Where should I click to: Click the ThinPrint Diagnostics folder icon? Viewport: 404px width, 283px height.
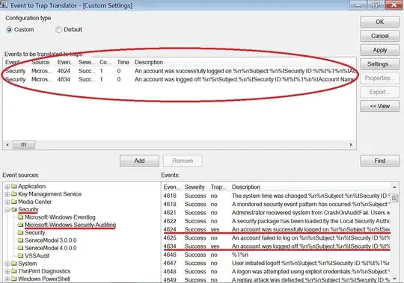(x=14, y=271)
